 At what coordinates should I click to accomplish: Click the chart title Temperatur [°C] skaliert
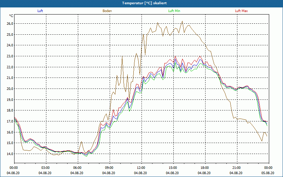click(144, 3)
